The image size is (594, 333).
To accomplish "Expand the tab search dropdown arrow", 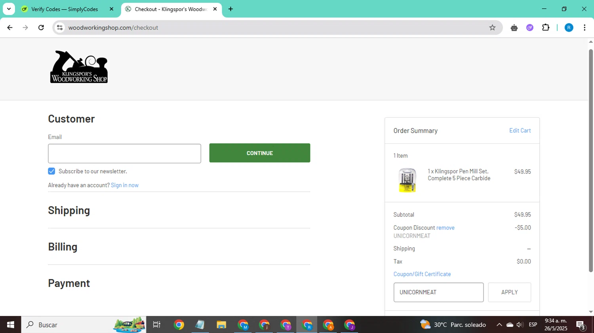I will [9, 9].
